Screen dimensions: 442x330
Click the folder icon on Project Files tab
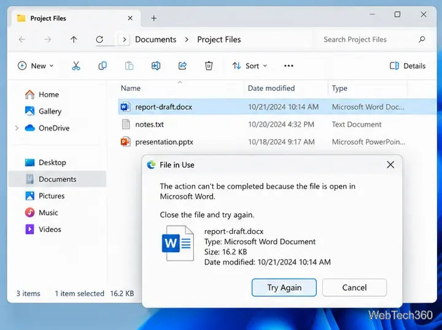pyautogui.click(x=21, y=18)
